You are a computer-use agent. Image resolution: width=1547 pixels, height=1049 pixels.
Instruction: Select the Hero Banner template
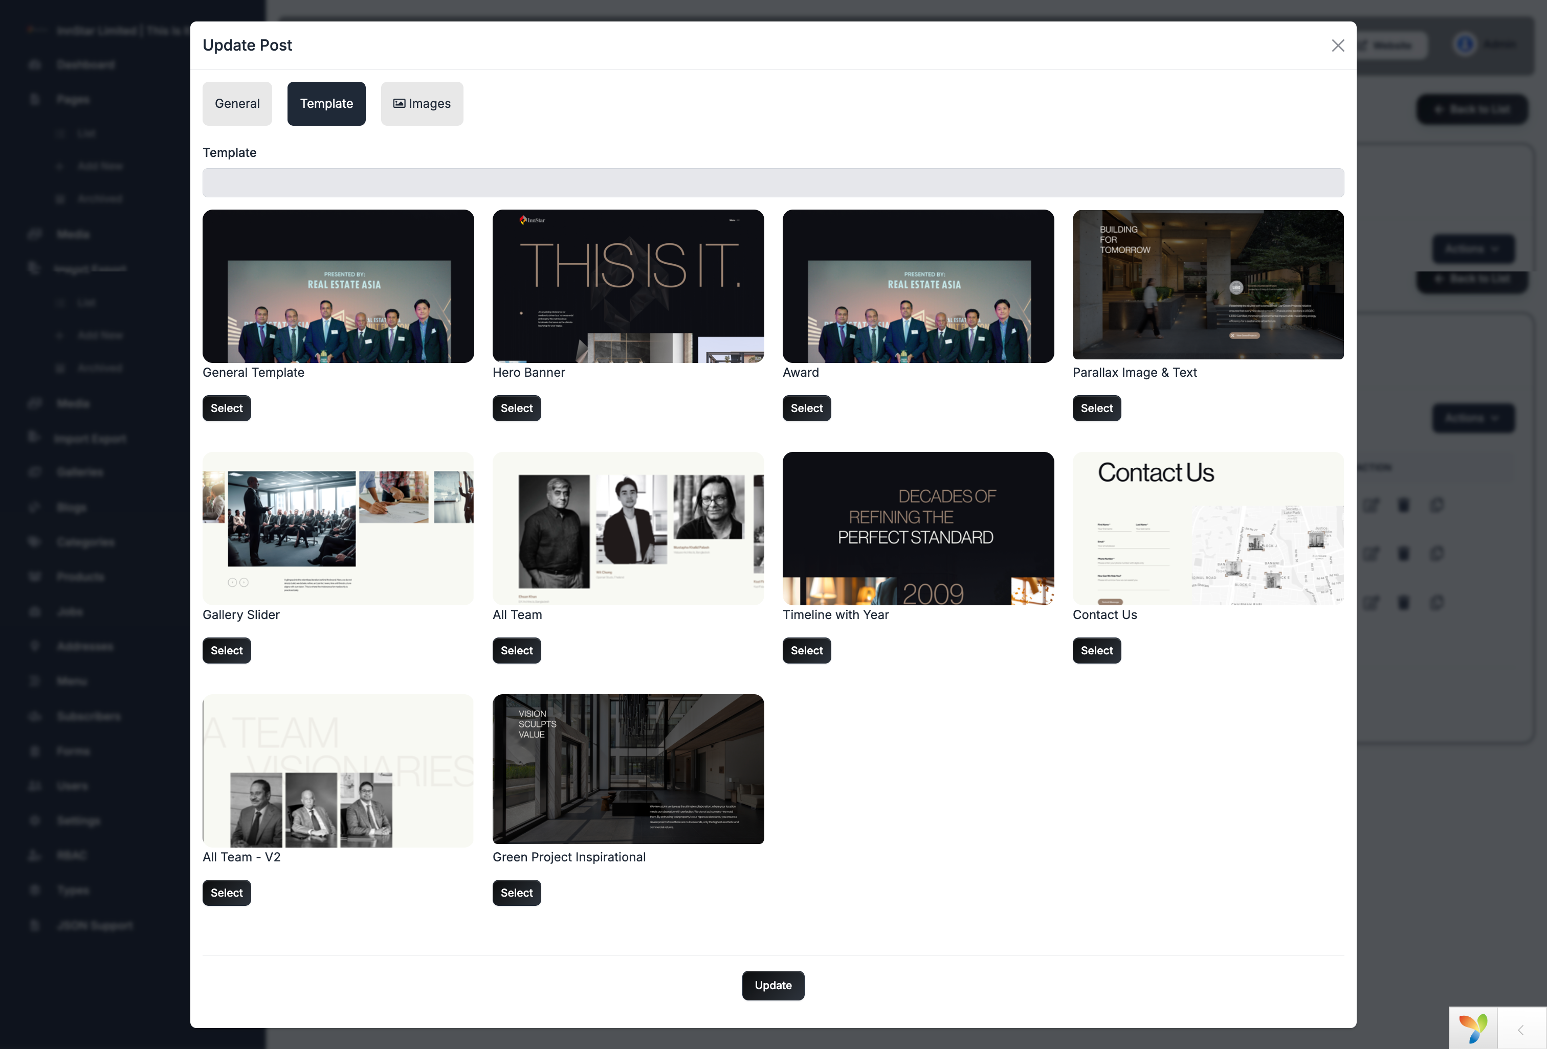[517, 408]
